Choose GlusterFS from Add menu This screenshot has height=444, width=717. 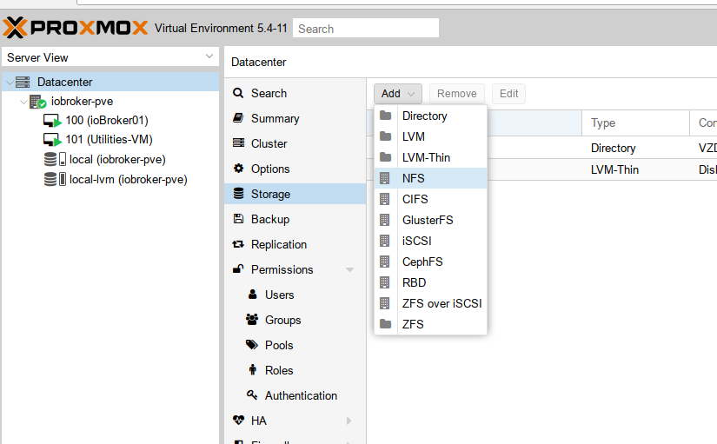431,220
